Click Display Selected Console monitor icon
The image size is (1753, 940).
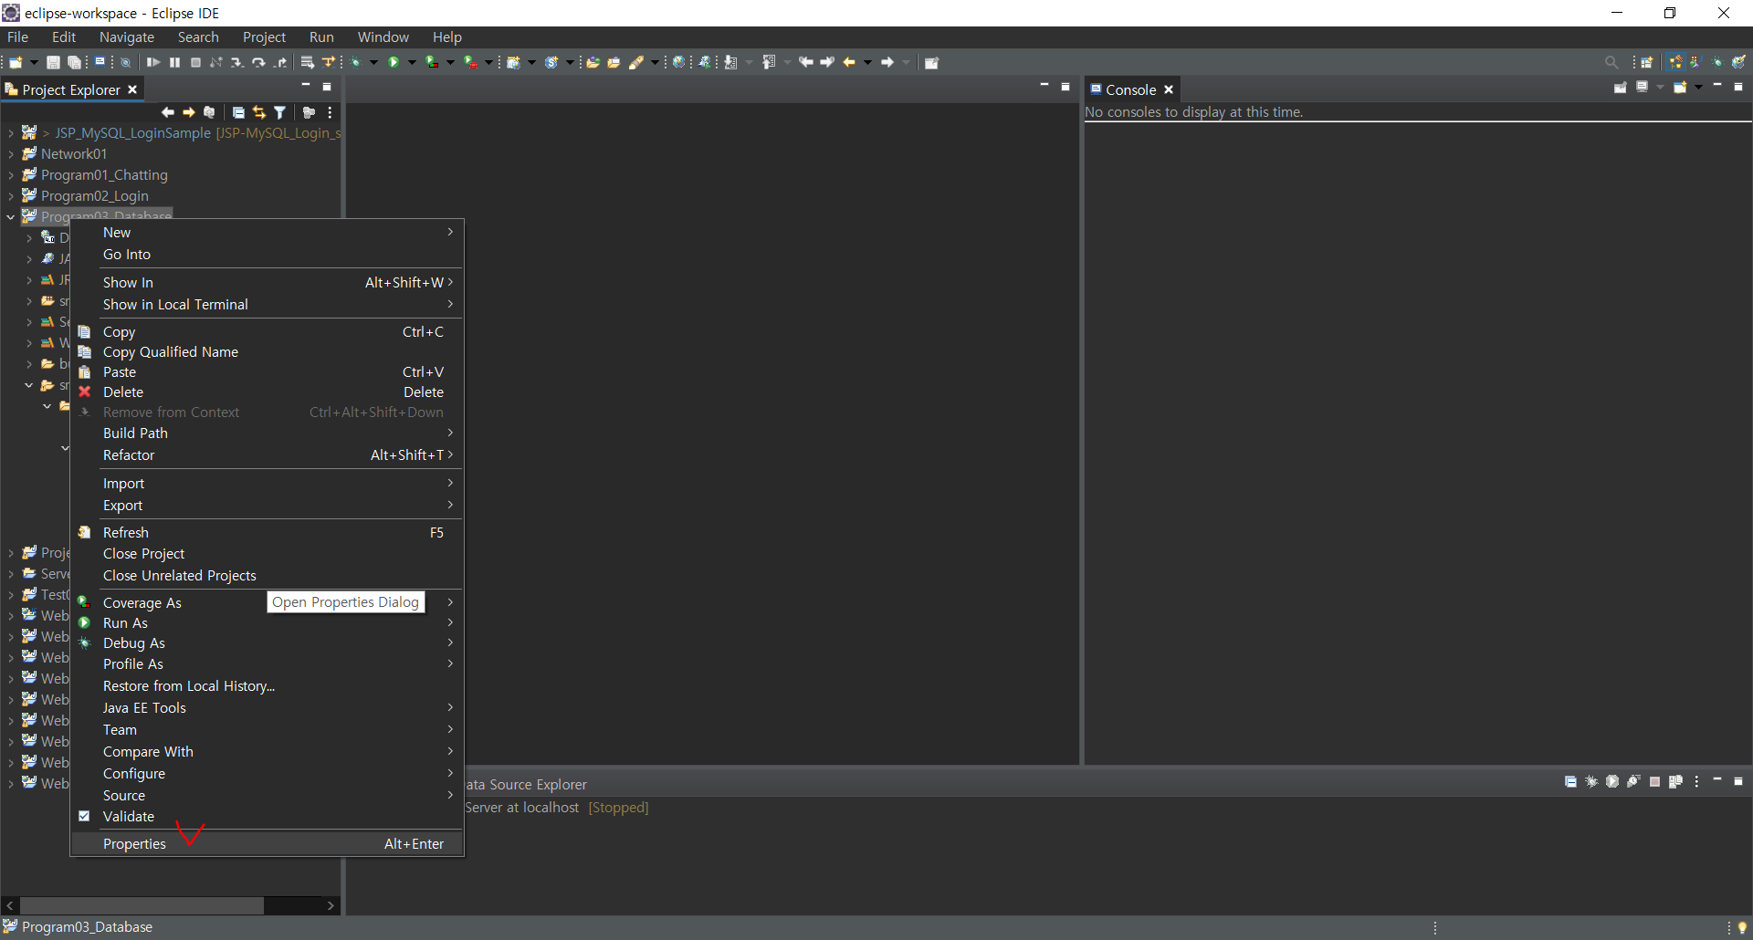(x=1642, y=87)
